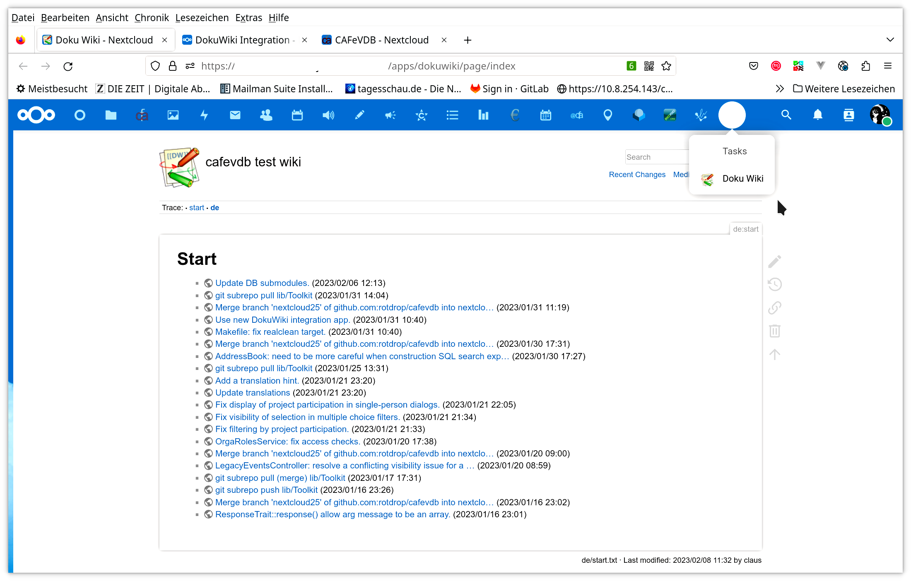The image size is (911, 581).
Task: Open the Mail envelope icon
Action: [x=235, y=115]
